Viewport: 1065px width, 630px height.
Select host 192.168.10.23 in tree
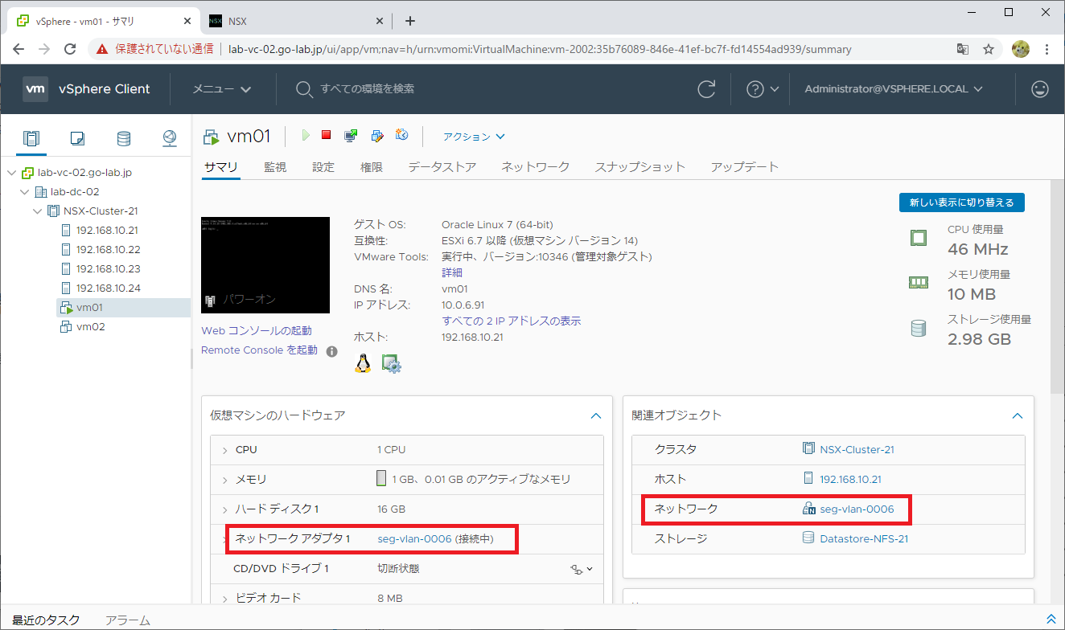pyautogui.click(x=108, y=269)
